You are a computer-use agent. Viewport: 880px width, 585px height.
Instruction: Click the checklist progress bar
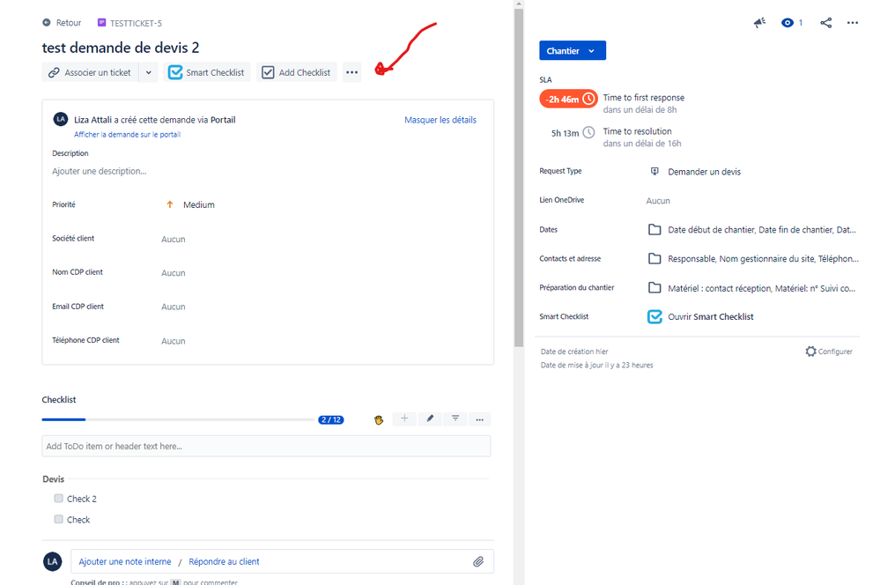coord(178,419)
